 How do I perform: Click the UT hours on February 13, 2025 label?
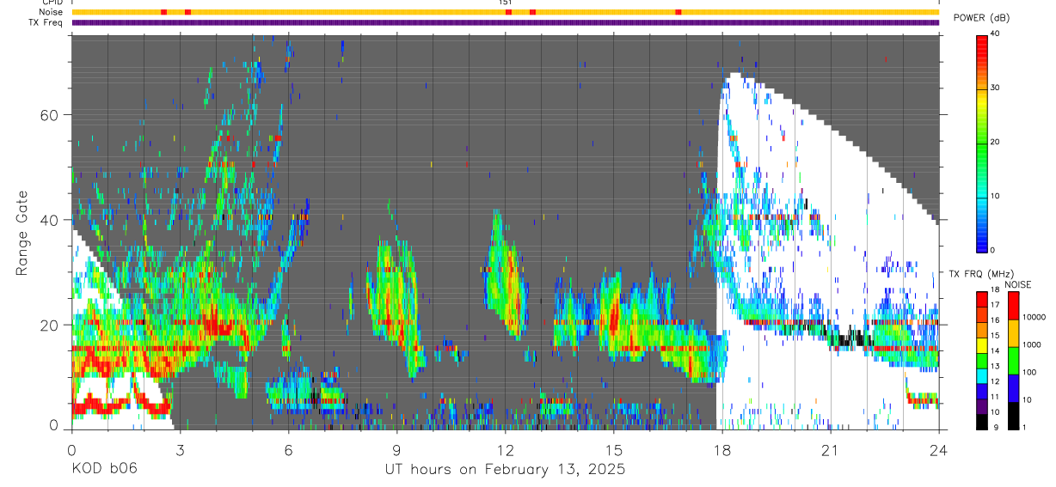[x=504, y=470]
